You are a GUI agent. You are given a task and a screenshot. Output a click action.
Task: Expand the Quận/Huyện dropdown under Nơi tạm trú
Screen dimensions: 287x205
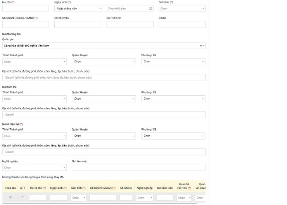point(104,99)
